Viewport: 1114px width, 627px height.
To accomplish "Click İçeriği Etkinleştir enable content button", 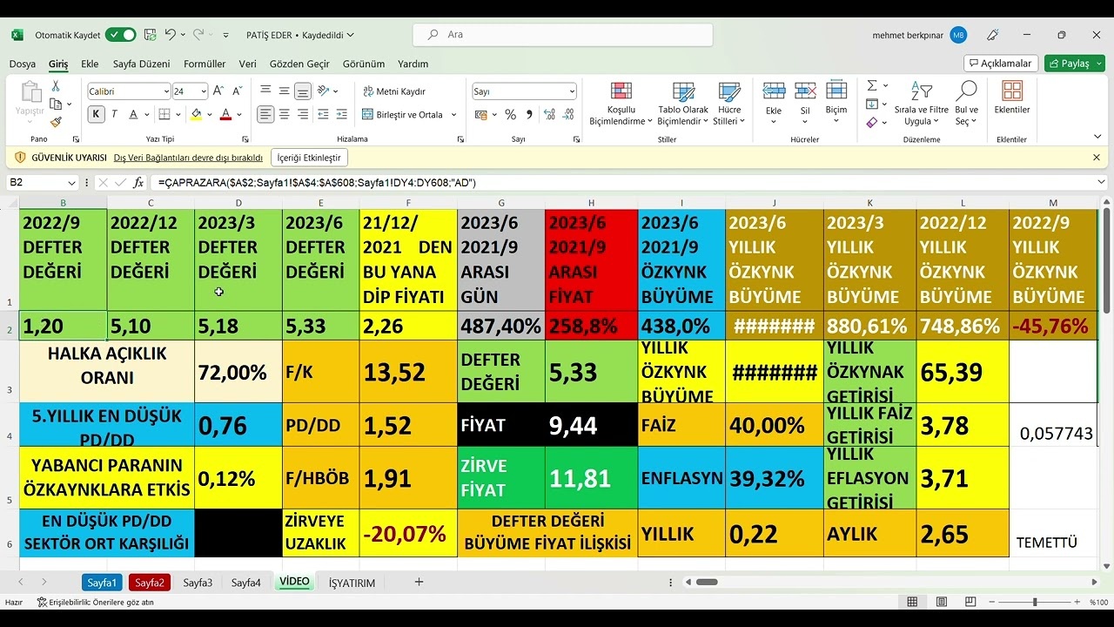I will 309,158.
